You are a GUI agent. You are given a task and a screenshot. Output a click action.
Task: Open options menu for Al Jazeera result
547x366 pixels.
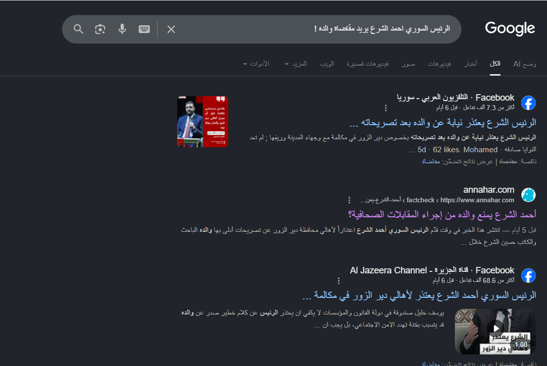click(338, 280)
